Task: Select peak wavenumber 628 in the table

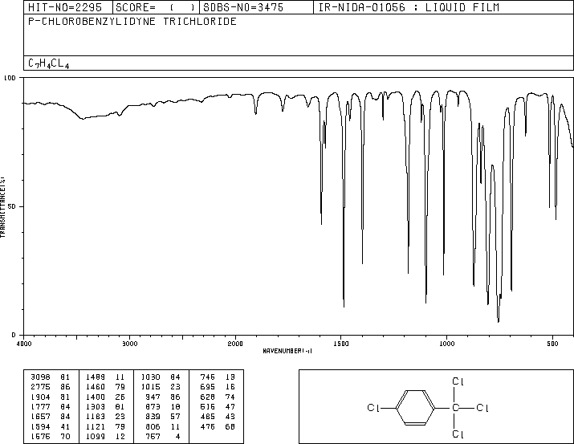Action: pos(208,397)
